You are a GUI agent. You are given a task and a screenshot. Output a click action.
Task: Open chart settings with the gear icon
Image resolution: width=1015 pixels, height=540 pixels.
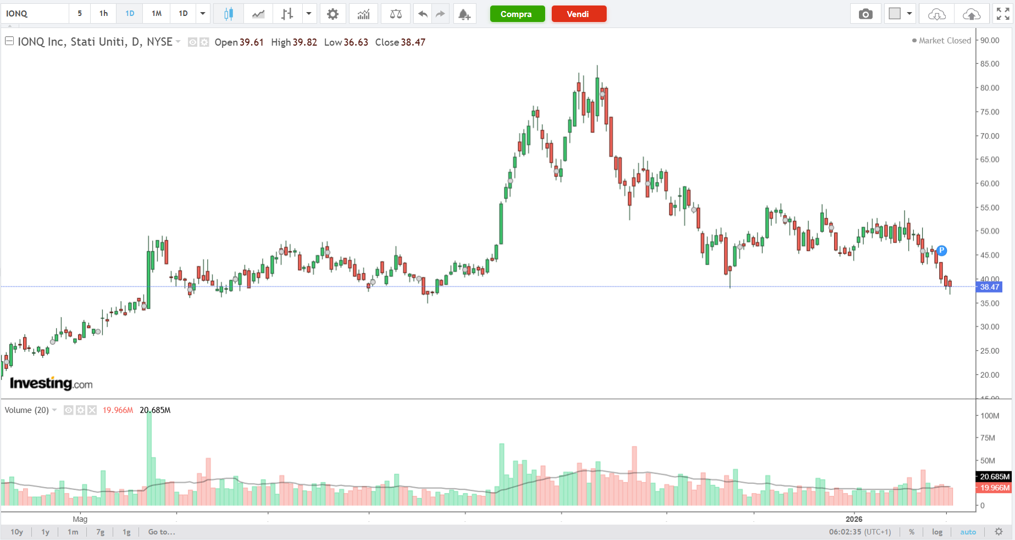coord(332,14)
